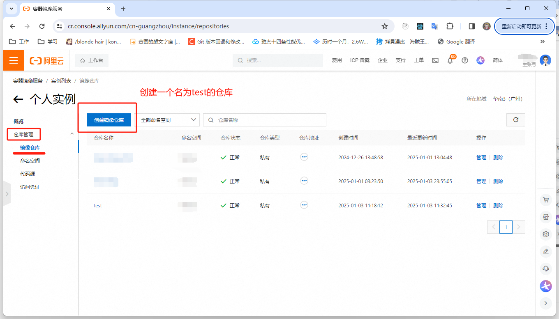Image resolution: width=559 pixels, height=319 pixels.
Task: Click 删除 for the 03:23:50 repository
Action: pos(498,181)
